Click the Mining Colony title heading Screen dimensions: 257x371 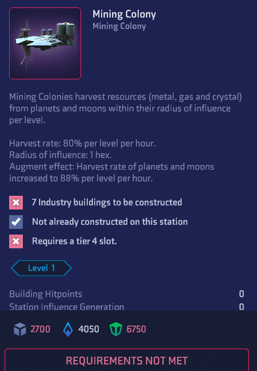coord(125,14)
